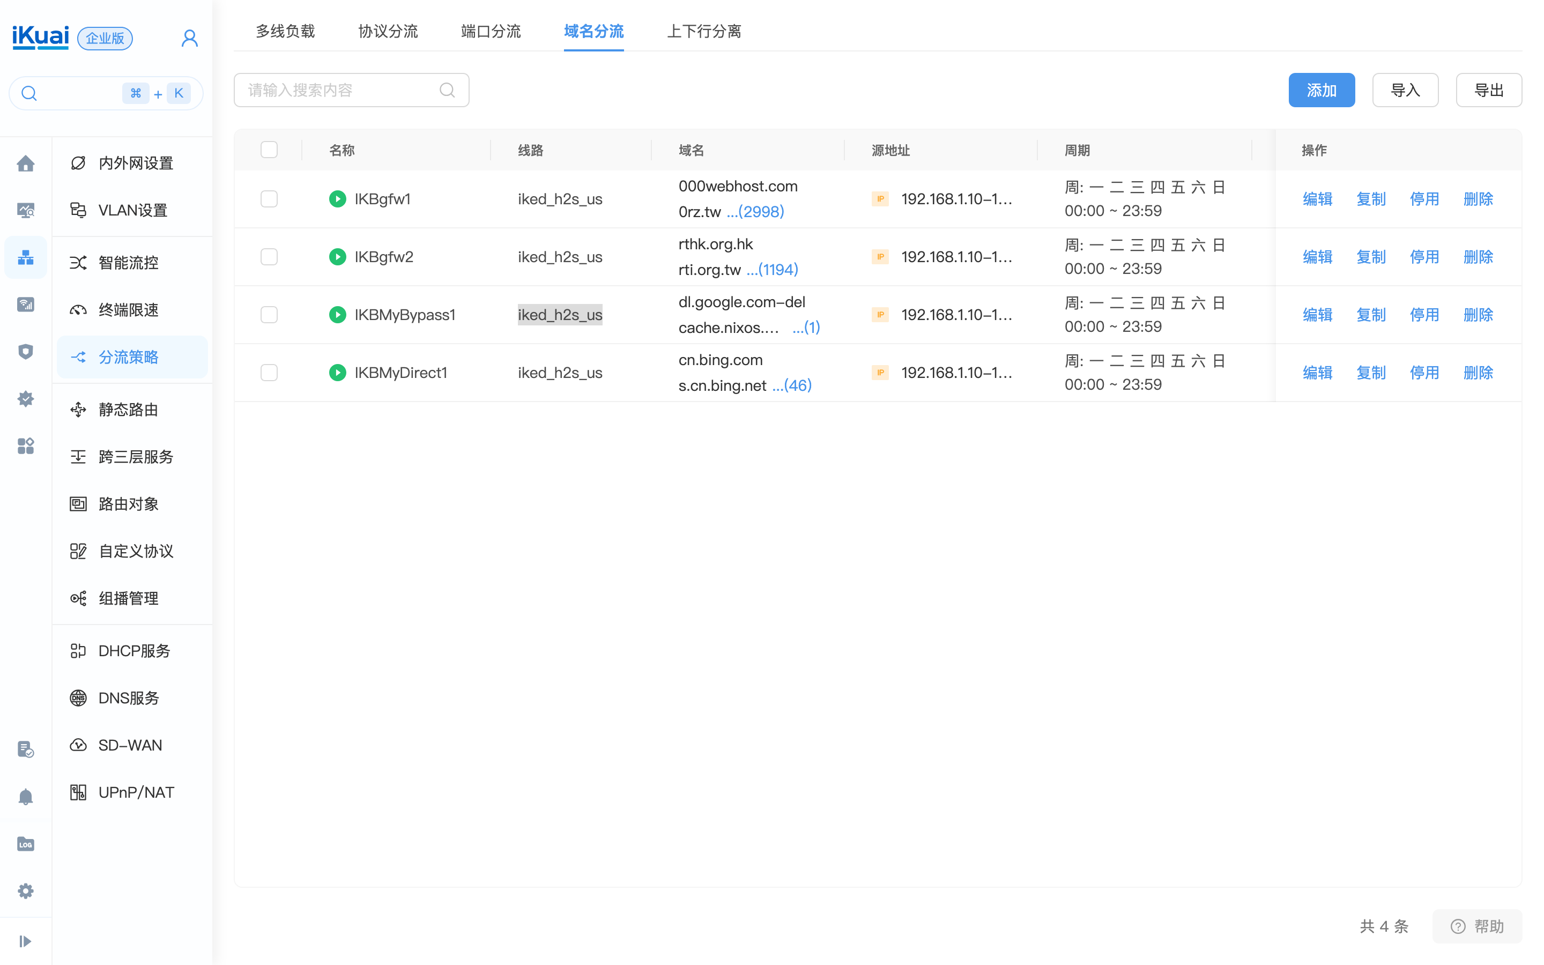Toggle the select-all checkbox in the table header
This screenshot has width=1544, height=965.
coord(269,150)
